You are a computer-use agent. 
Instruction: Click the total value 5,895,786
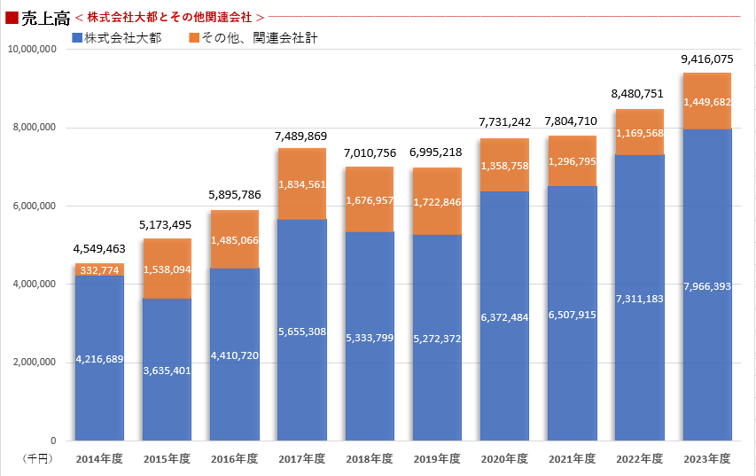click(235, 195)
